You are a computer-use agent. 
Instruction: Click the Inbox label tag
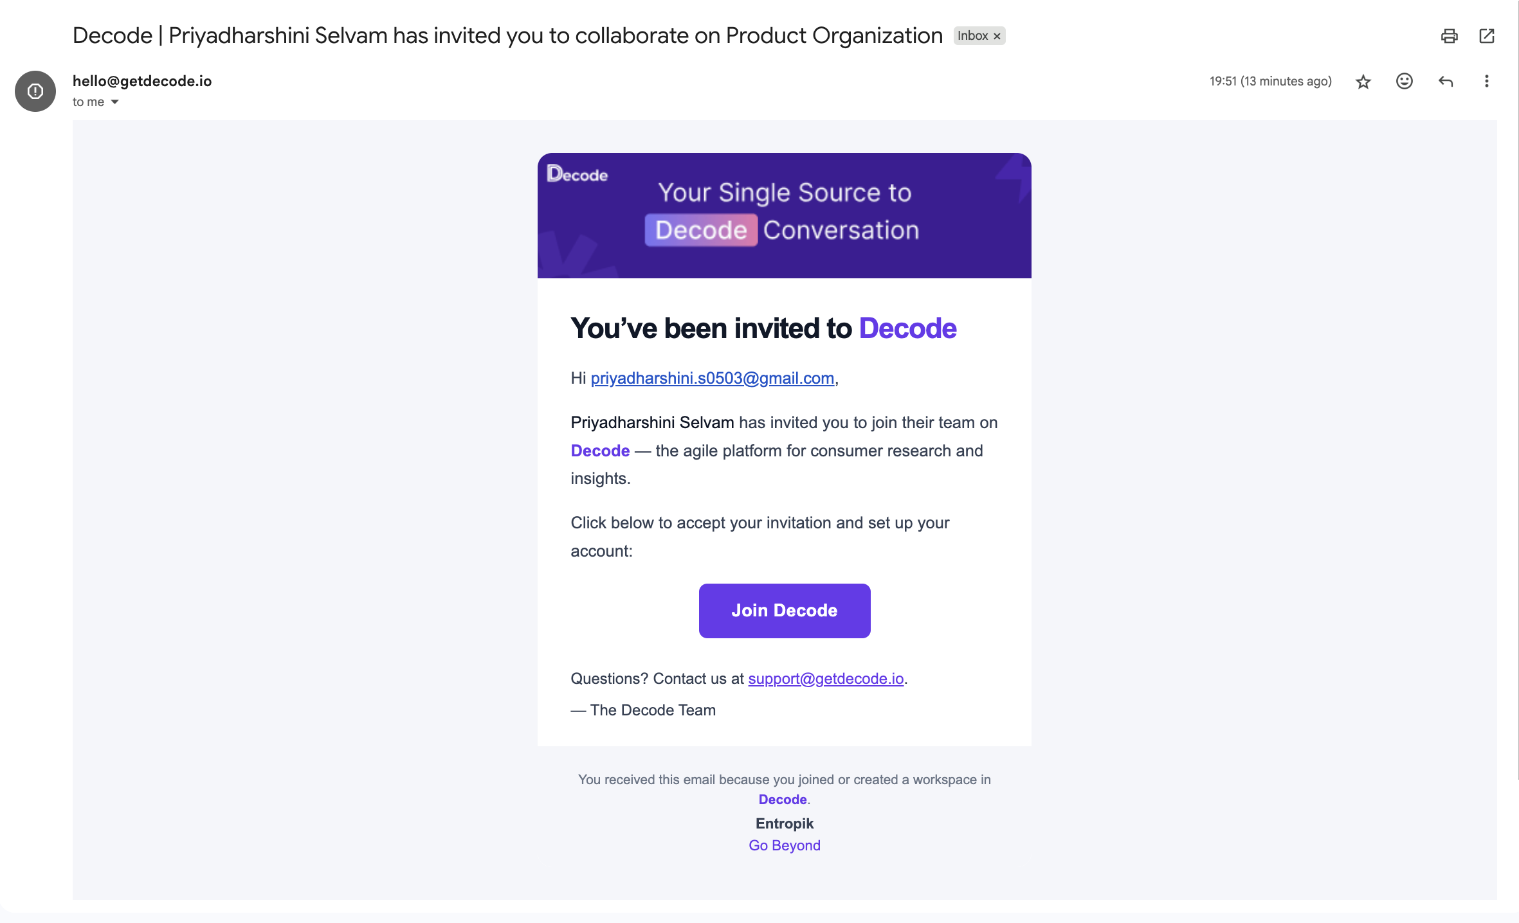[x=972, y=36]
